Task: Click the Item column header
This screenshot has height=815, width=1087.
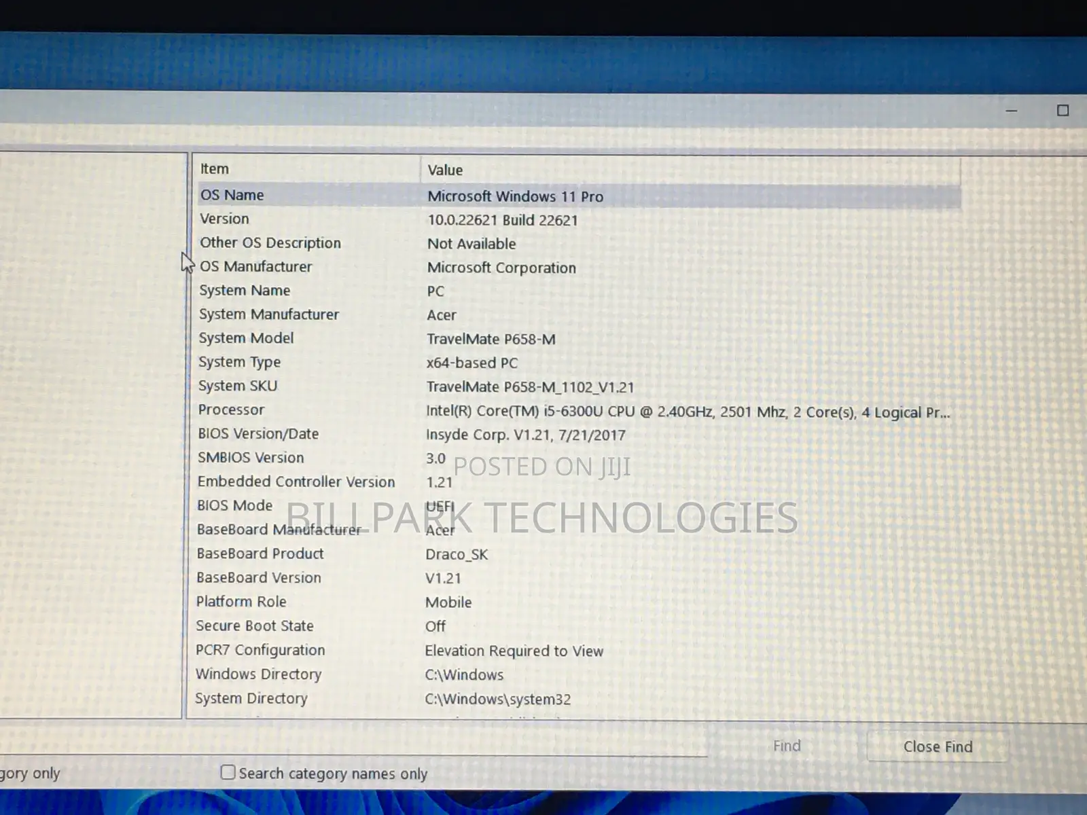Action: click(x=307, y=168)
